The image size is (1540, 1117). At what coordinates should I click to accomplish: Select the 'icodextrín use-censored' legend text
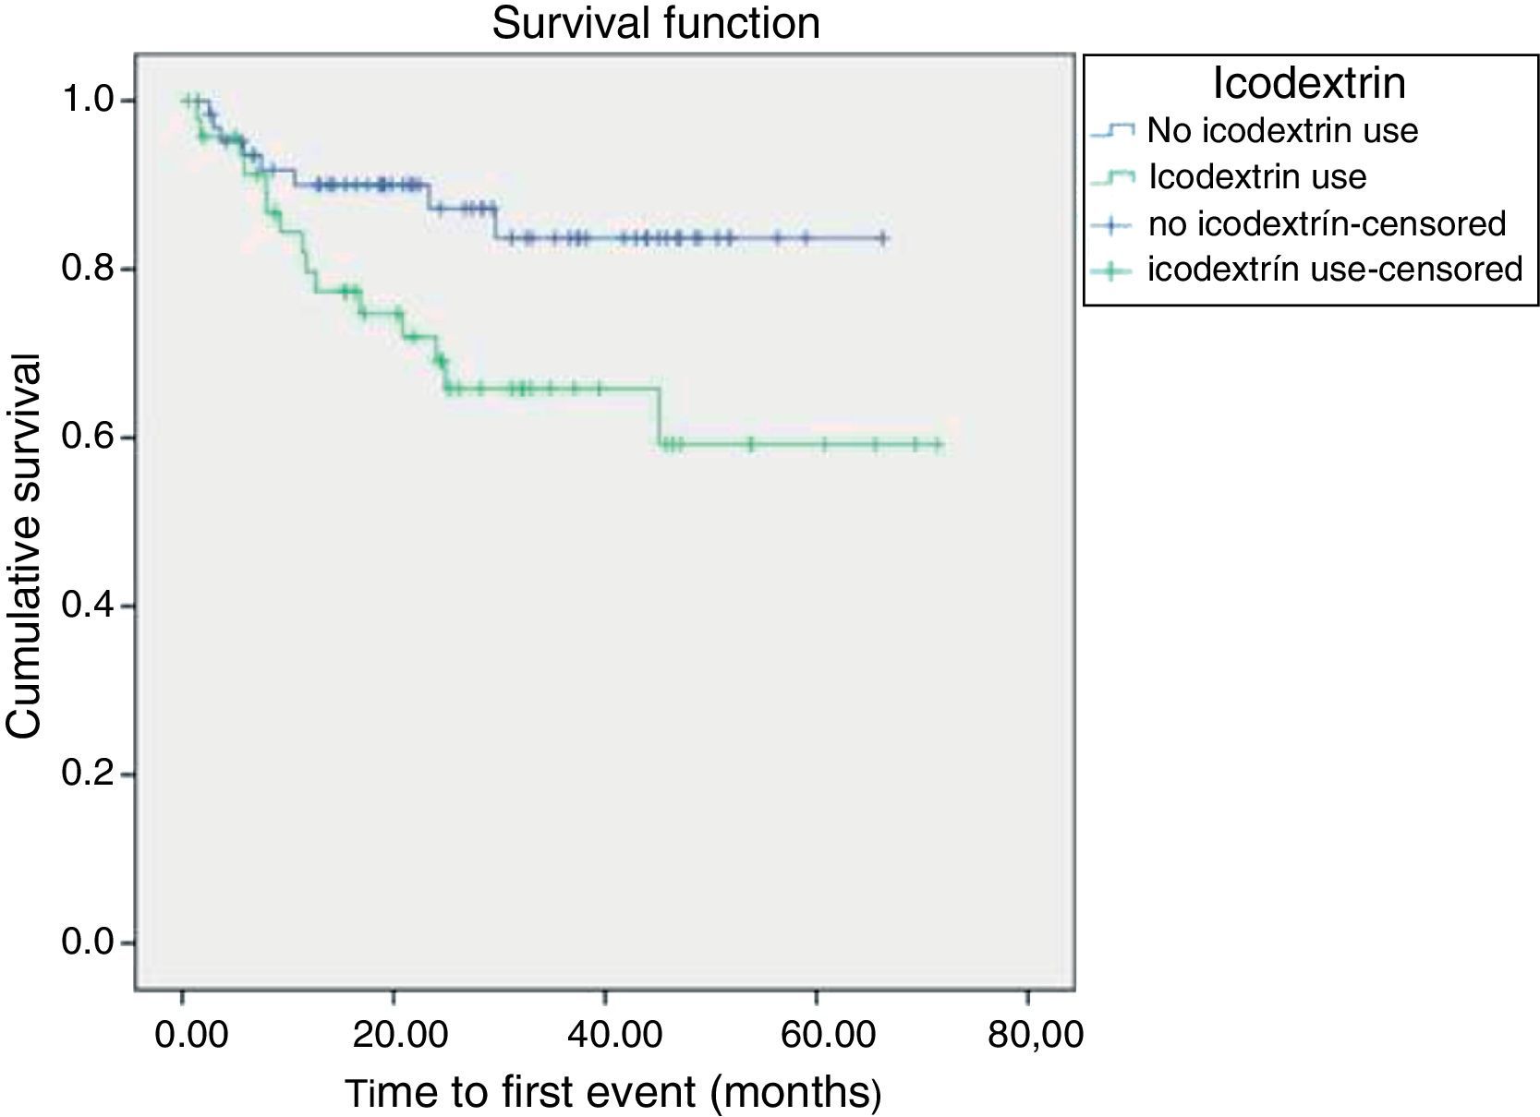1335,270
